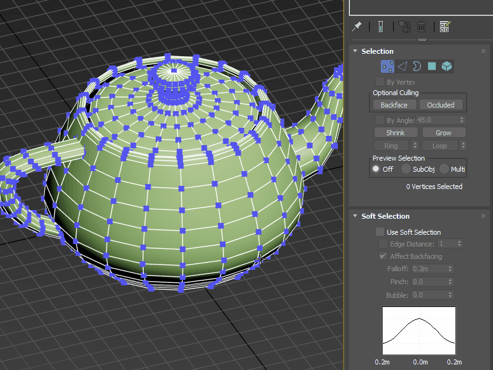This screenshot has height=370, width=493.
Task: Select Off preview selection radio
Action: click(x=376, y=169)
